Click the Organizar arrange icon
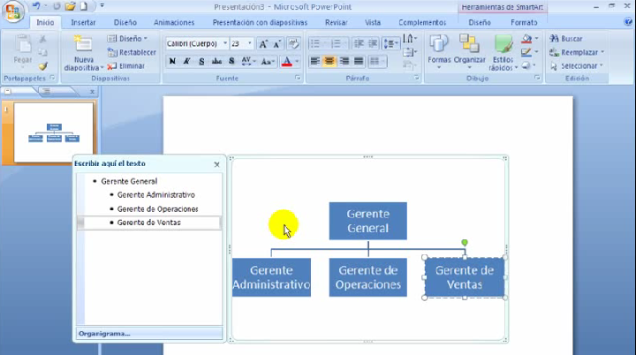The width and height of the screenshot is (636, 355). click(469, 46)
